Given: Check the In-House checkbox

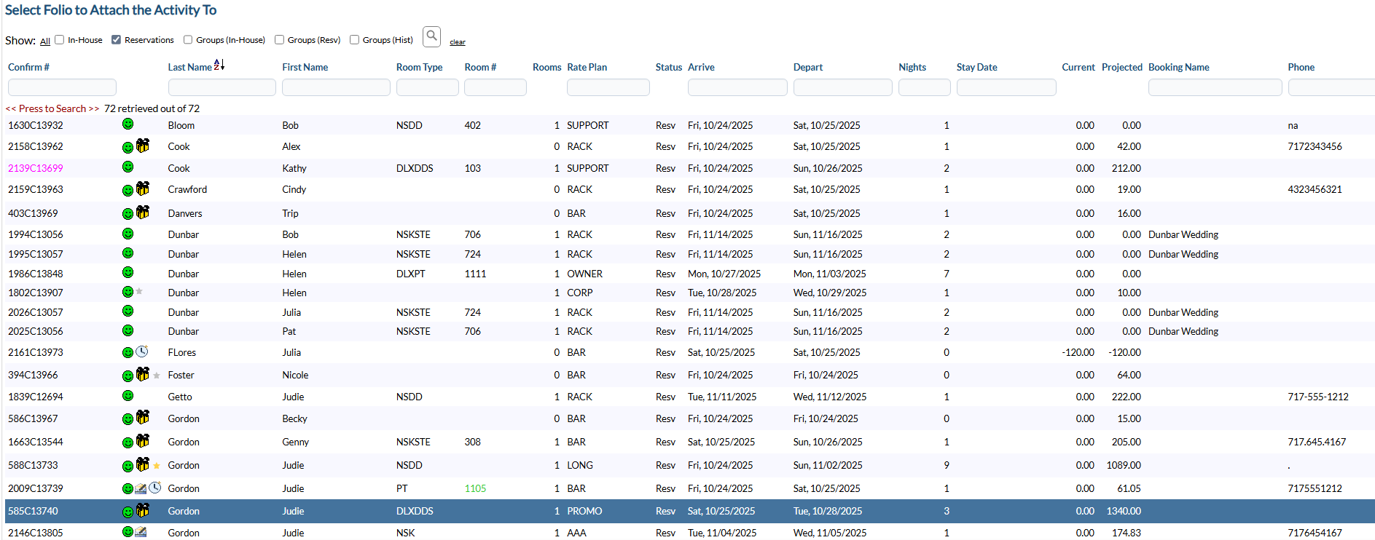Looking at the screenshot, I should (60, 40).
